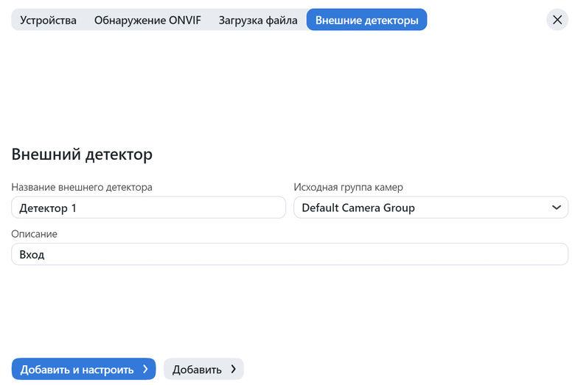Click on the Вход description text

point(32,255)
